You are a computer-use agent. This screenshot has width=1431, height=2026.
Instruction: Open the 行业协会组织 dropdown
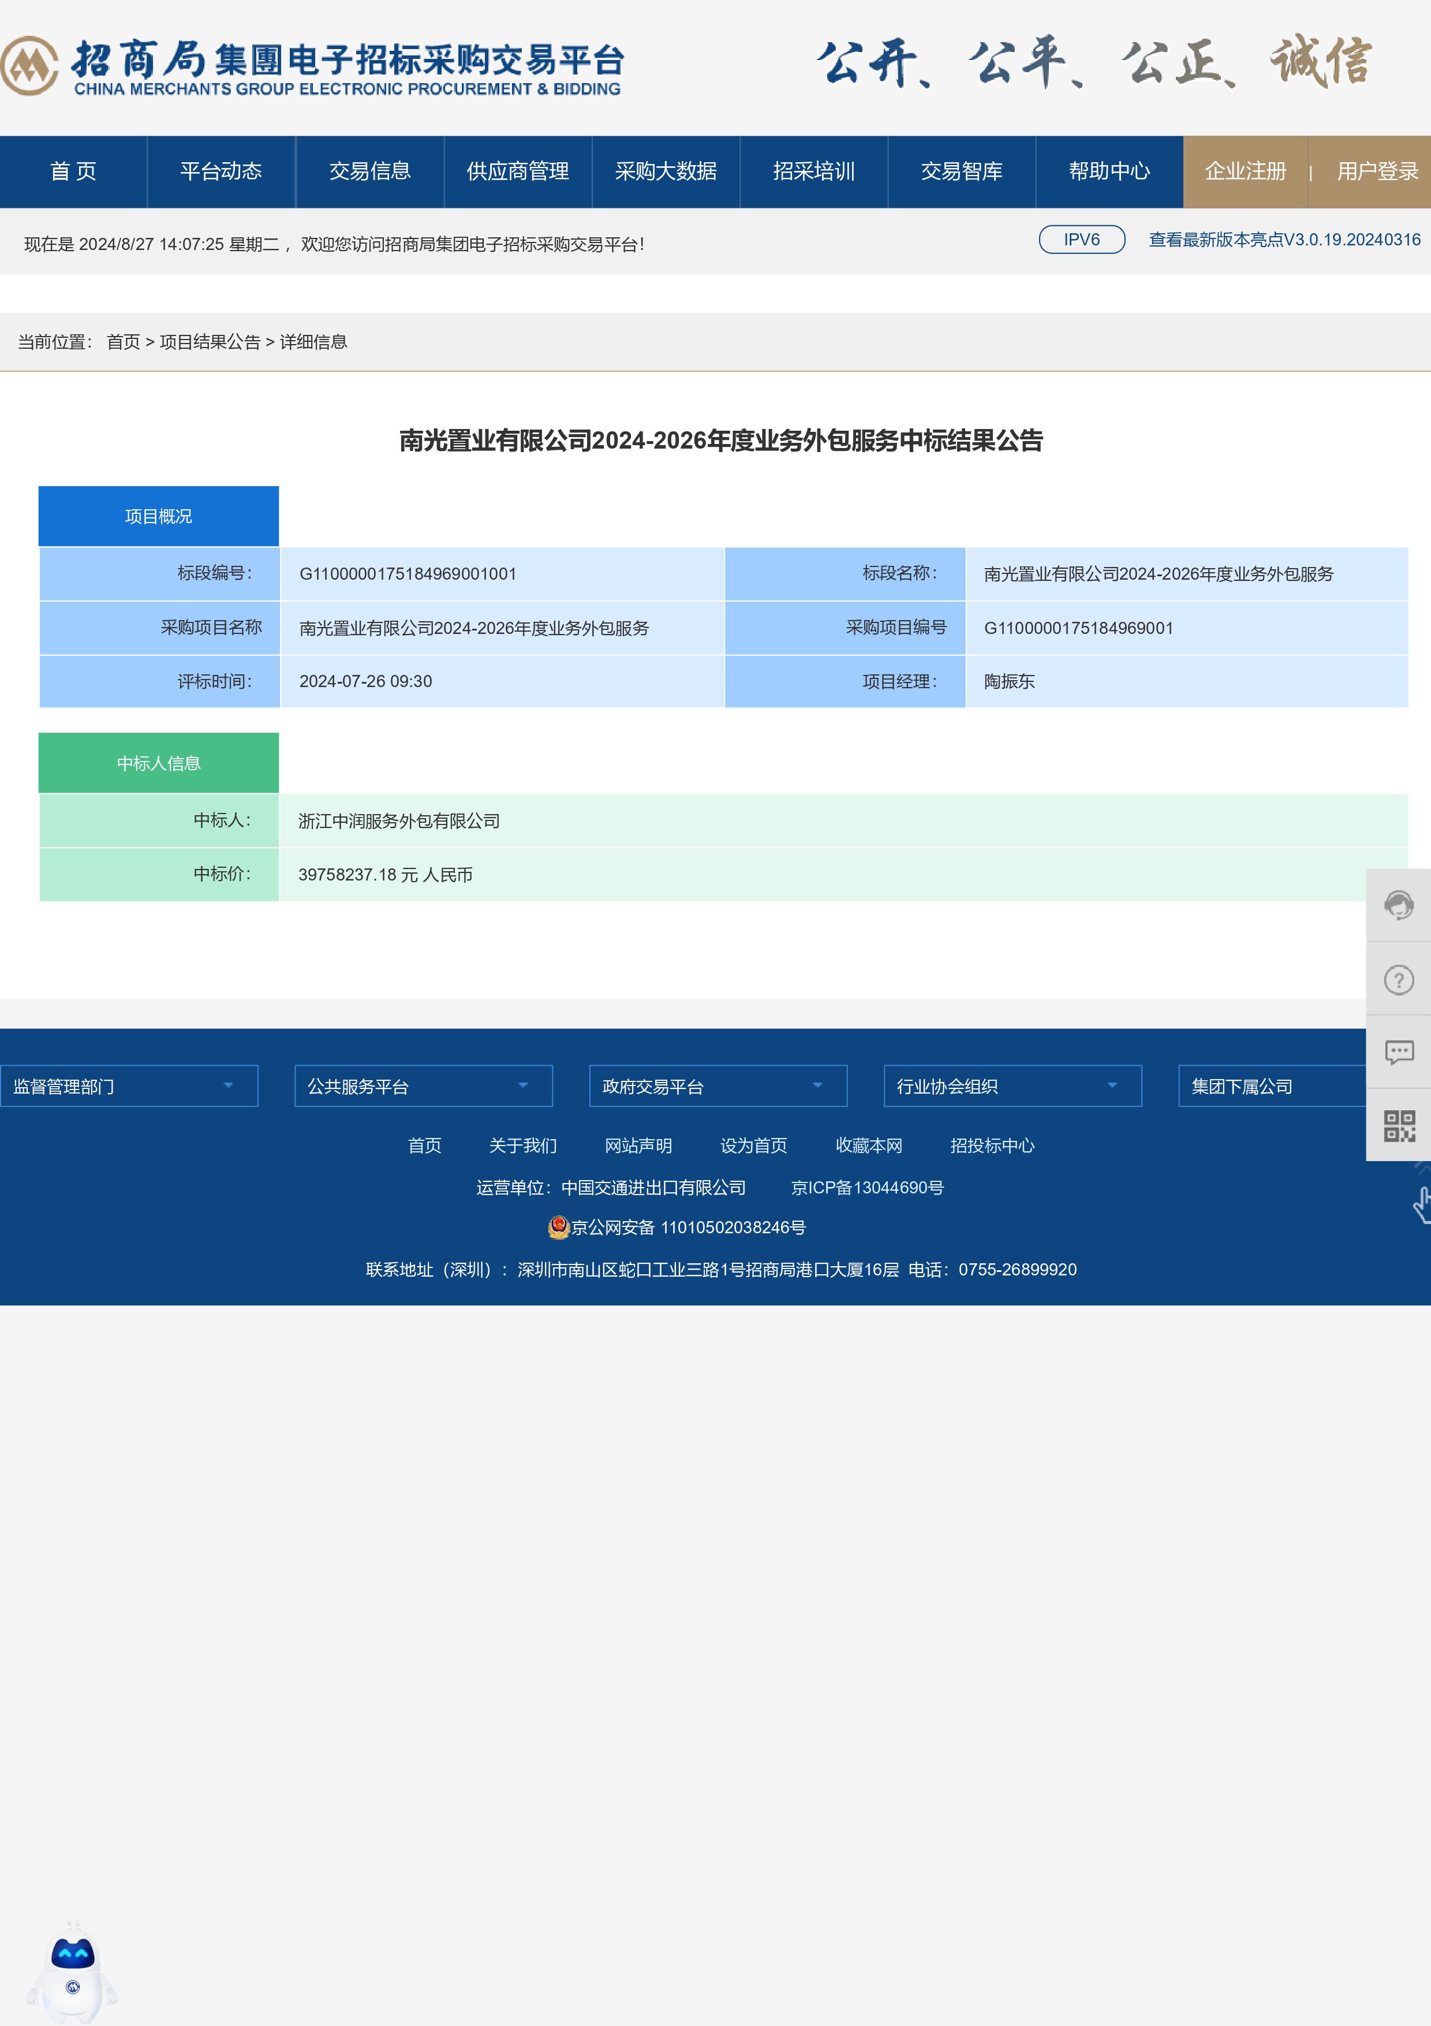(1013, 1086)
